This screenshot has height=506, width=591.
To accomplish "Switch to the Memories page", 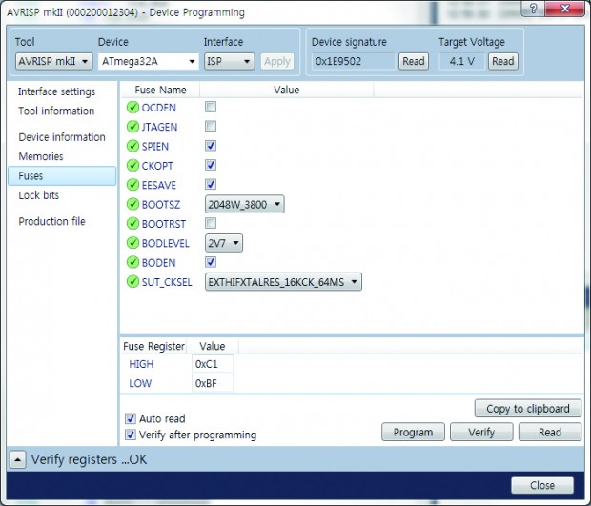I will coord(41,156).
